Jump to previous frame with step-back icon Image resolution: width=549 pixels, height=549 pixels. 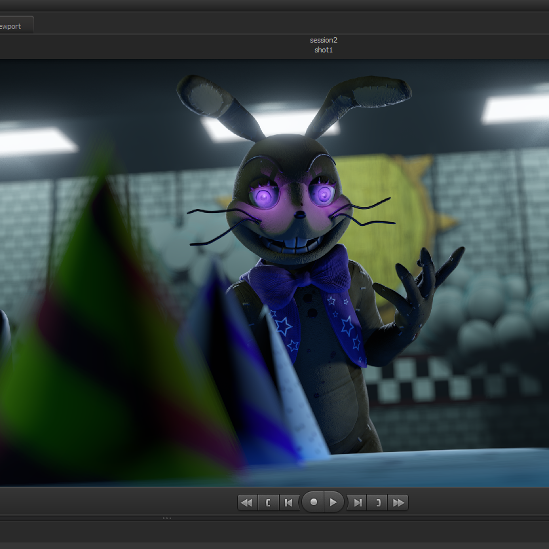tap(288, 502)
